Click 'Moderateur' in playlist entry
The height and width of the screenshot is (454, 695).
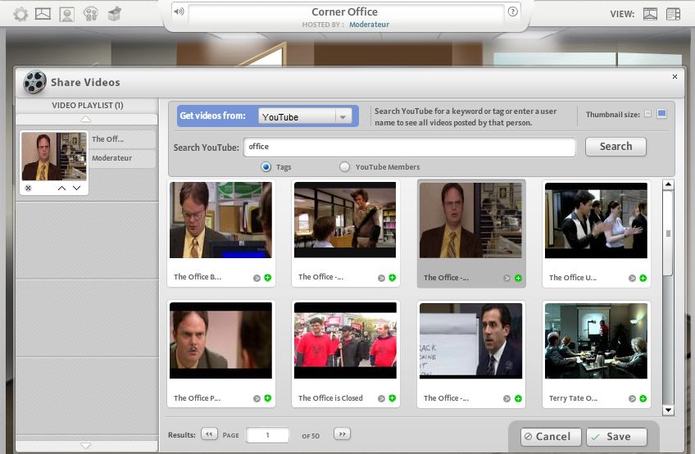point(111,158)
